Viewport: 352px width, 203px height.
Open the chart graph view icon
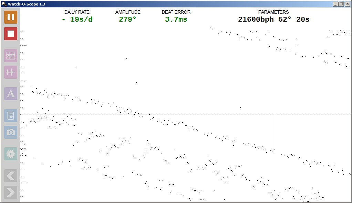pos(11,56)
